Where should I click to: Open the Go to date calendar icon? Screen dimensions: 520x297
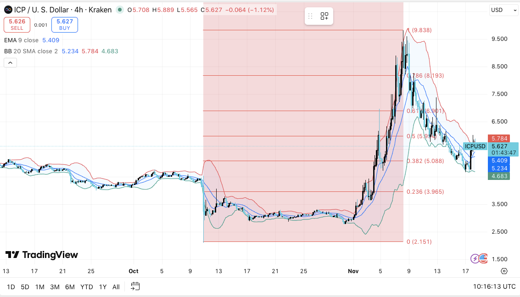point(135,286)
